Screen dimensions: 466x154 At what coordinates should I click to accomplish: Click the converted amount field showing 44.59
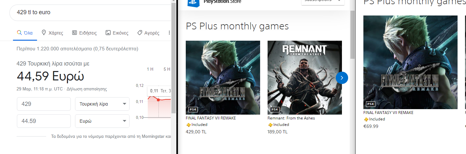point(44,121)
